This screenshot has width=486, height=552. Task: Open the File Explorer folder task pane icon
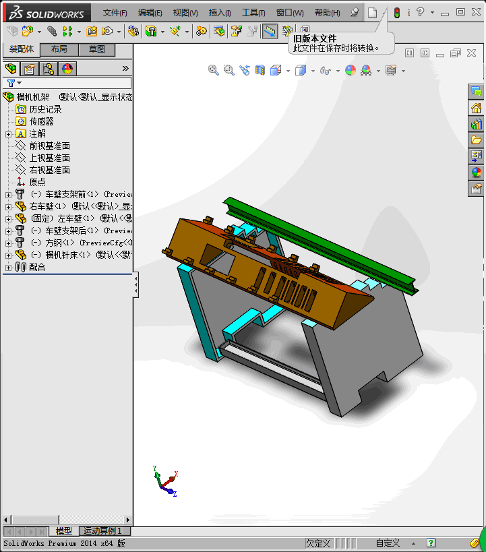pos(476,140)
